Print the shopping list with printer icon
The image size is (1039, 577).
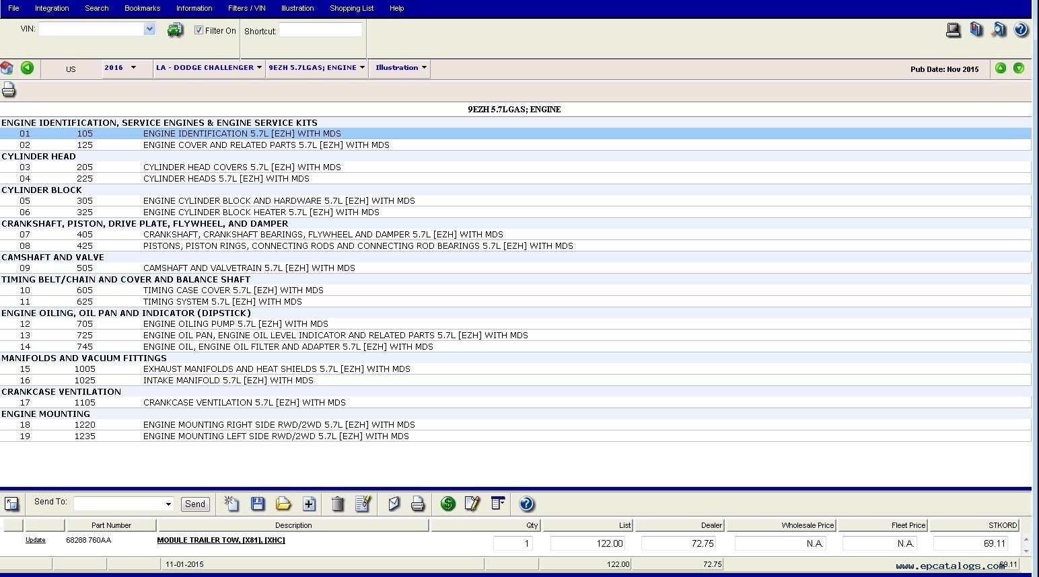(x=418, y=503)
